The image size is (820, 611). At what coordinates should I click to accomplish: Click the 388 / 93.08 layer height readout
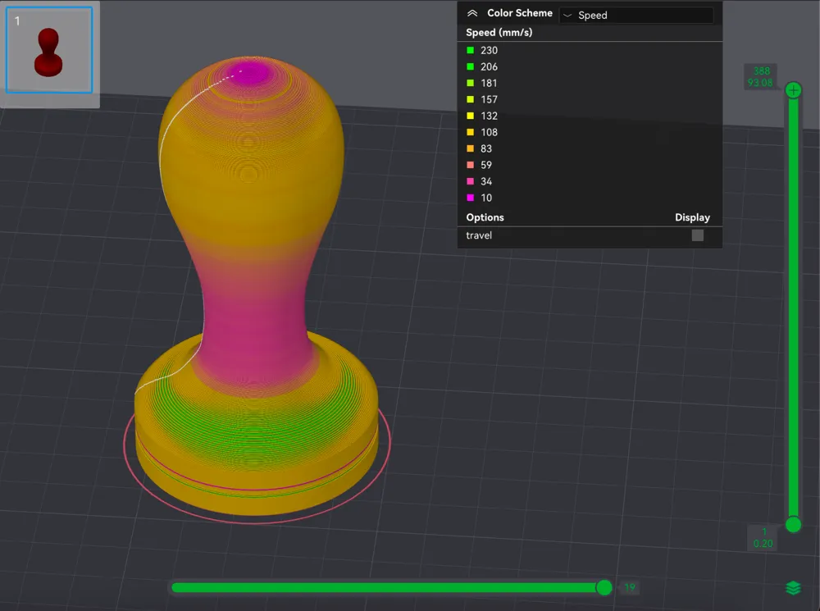(761, 76)
